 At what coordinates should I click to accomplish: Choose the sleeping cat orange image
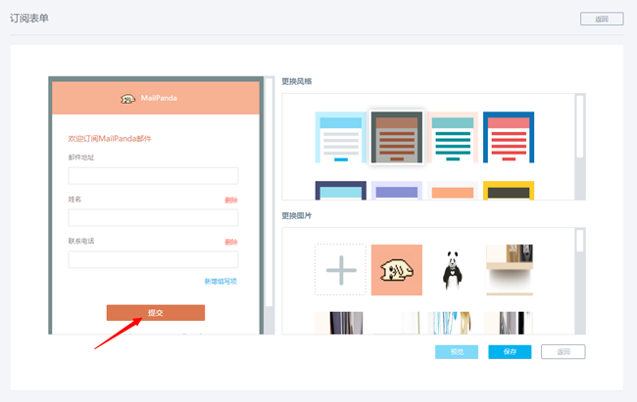[397, 270]
